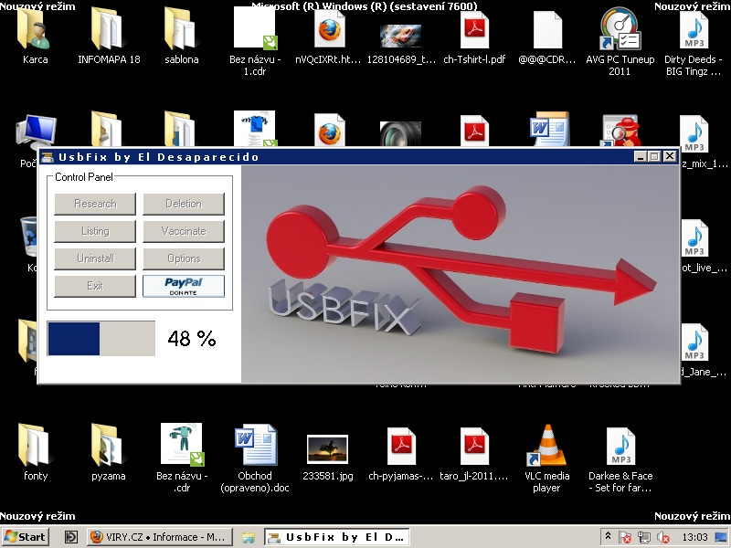Click the Exit button in UsbFix

95,286
